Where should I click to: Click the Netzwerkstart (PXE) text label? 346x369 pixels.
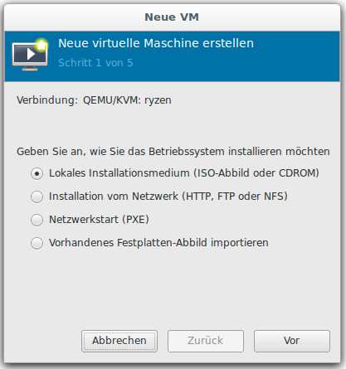[99, 220]
